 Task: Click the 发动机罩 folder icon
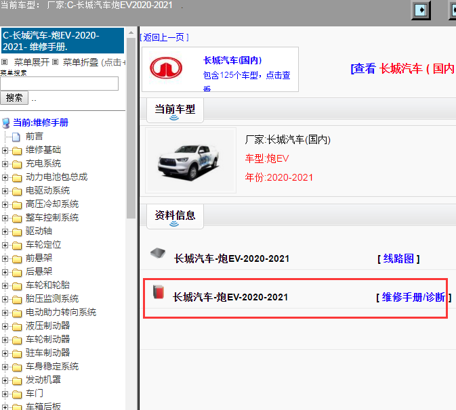[17, 381]
